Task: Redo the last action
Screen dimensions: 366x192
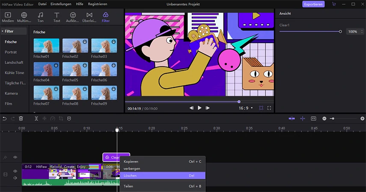Action: (x=12, y=119)
